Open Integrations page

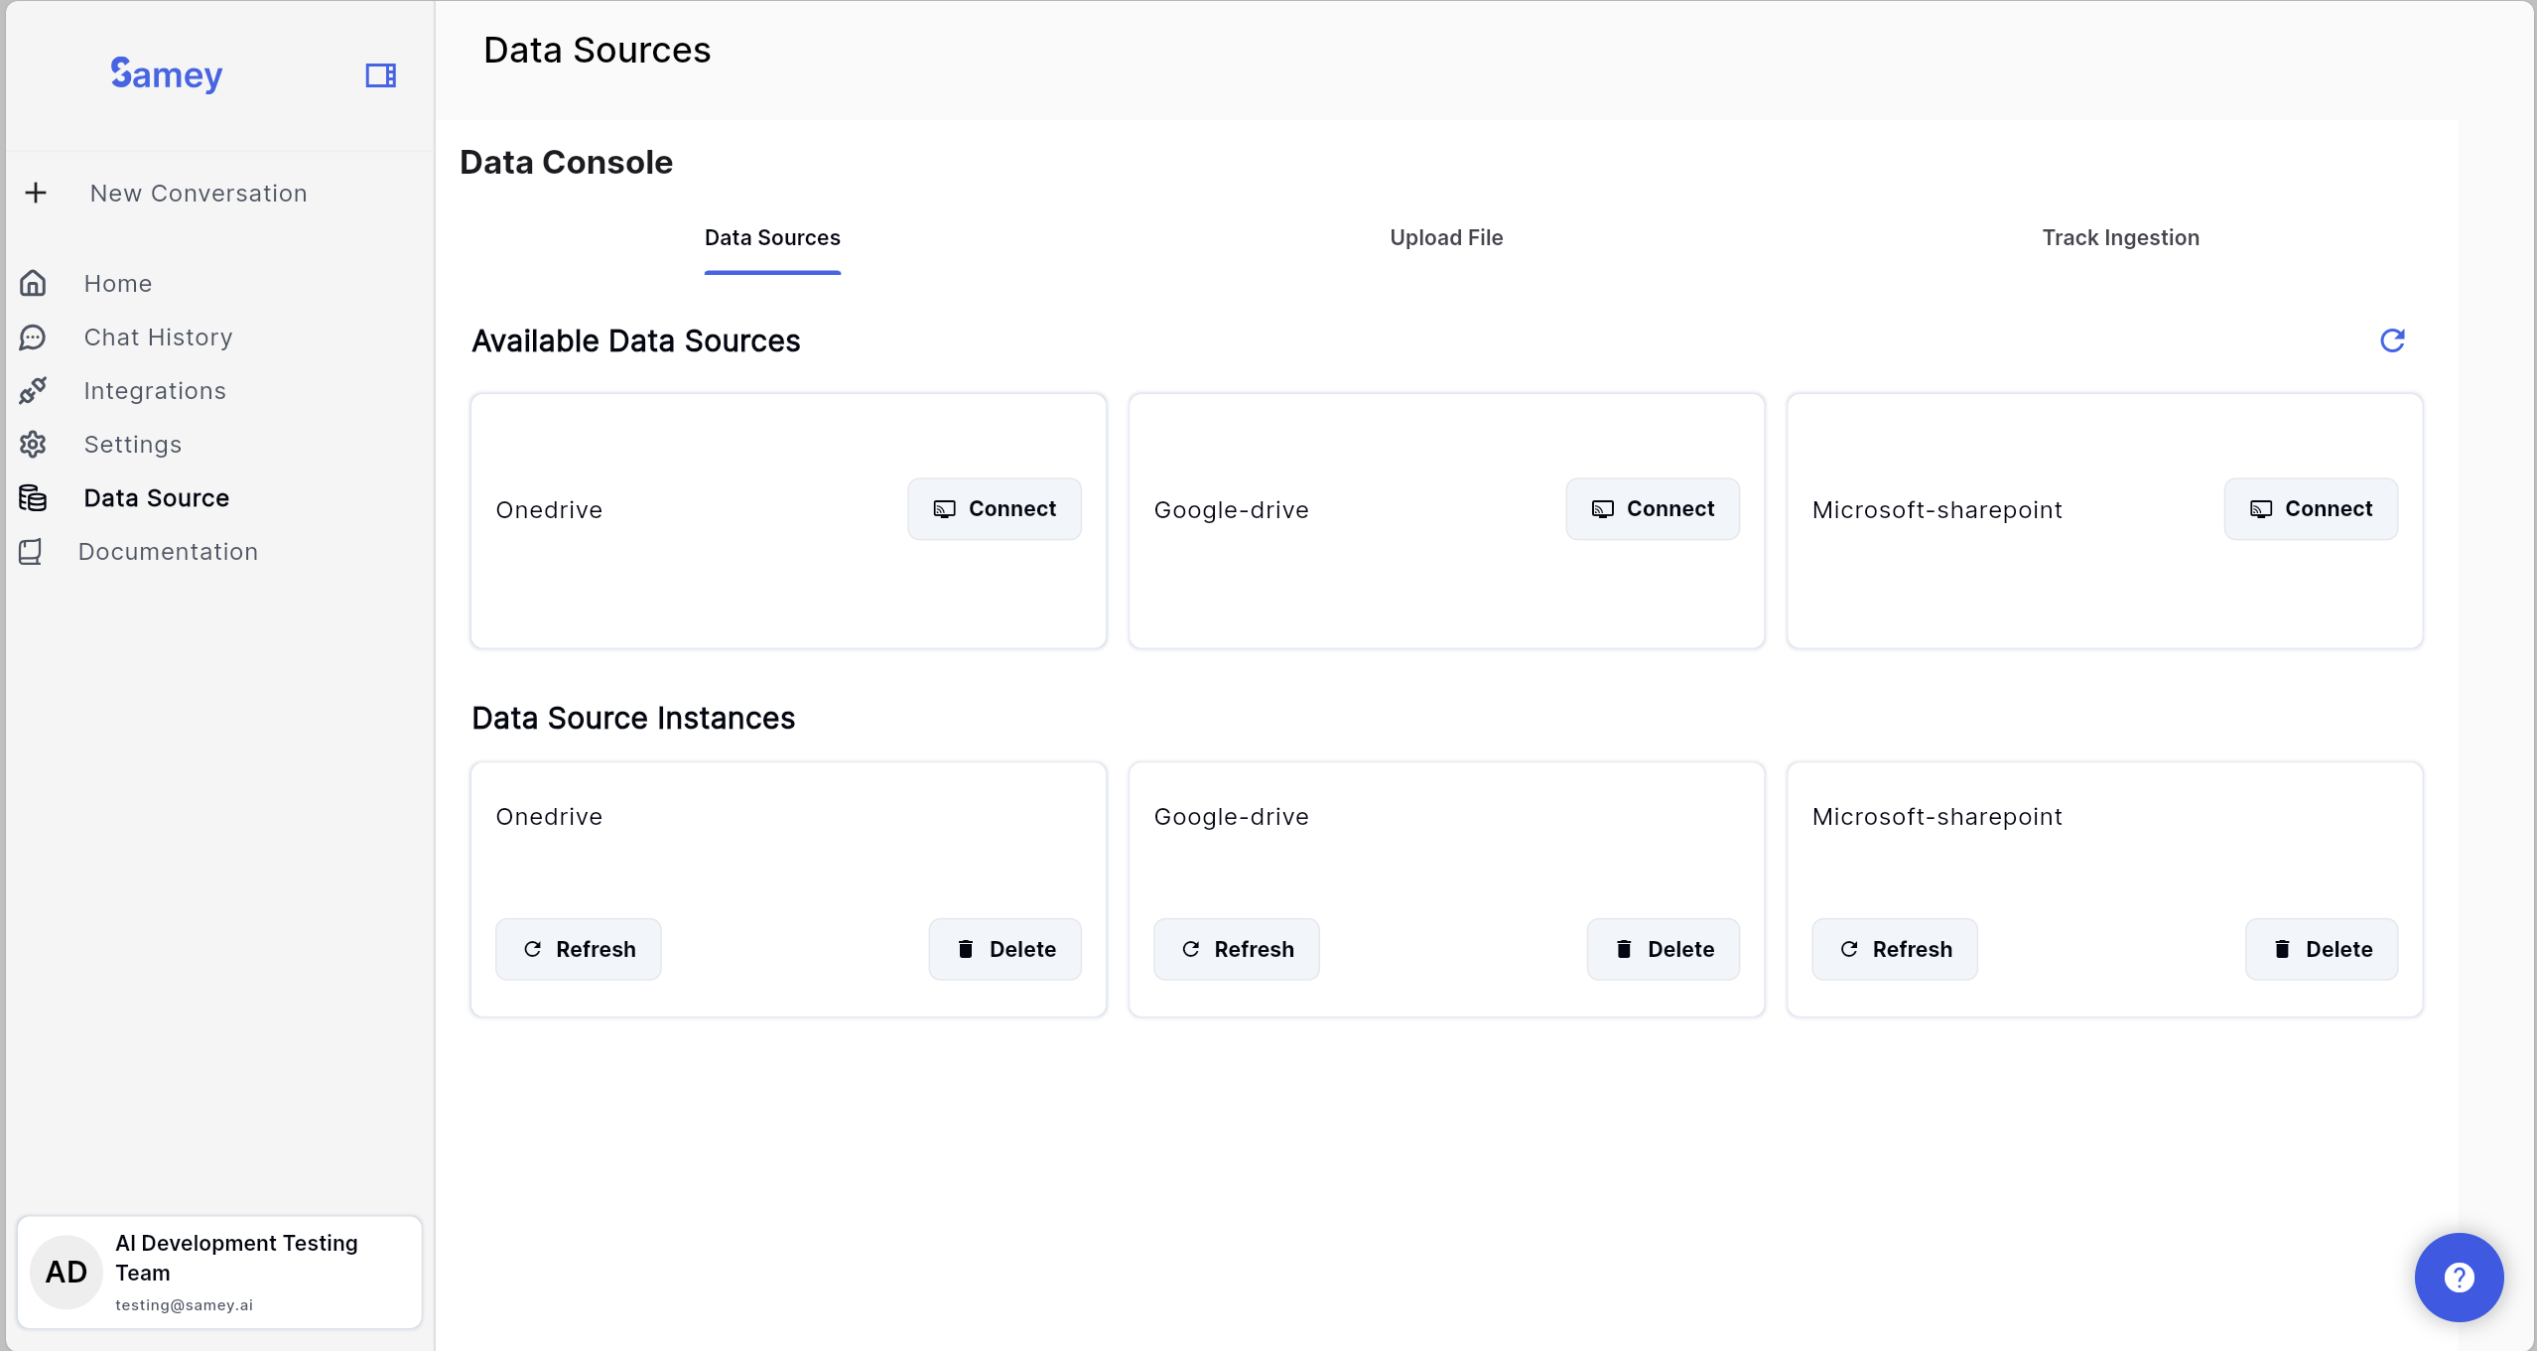tap(155, 390)
